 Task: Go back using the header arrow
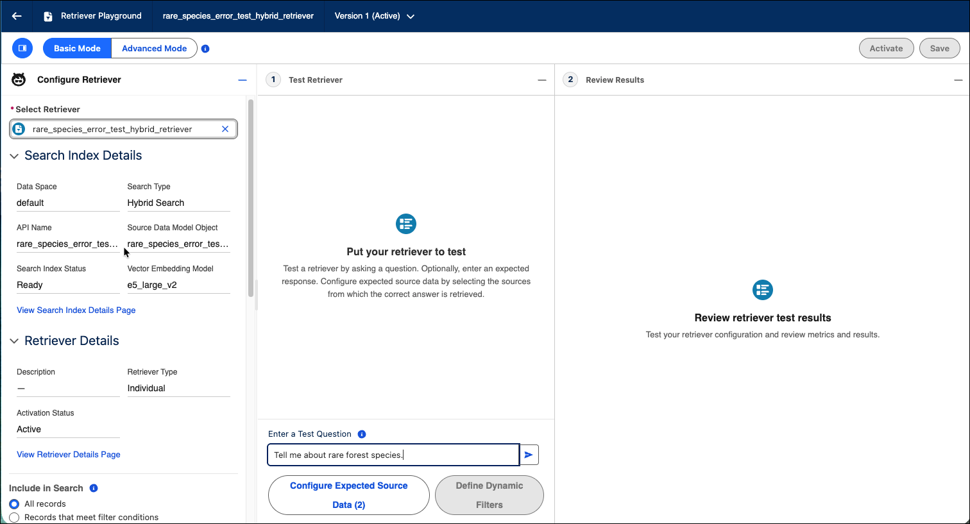click(17, 16)
